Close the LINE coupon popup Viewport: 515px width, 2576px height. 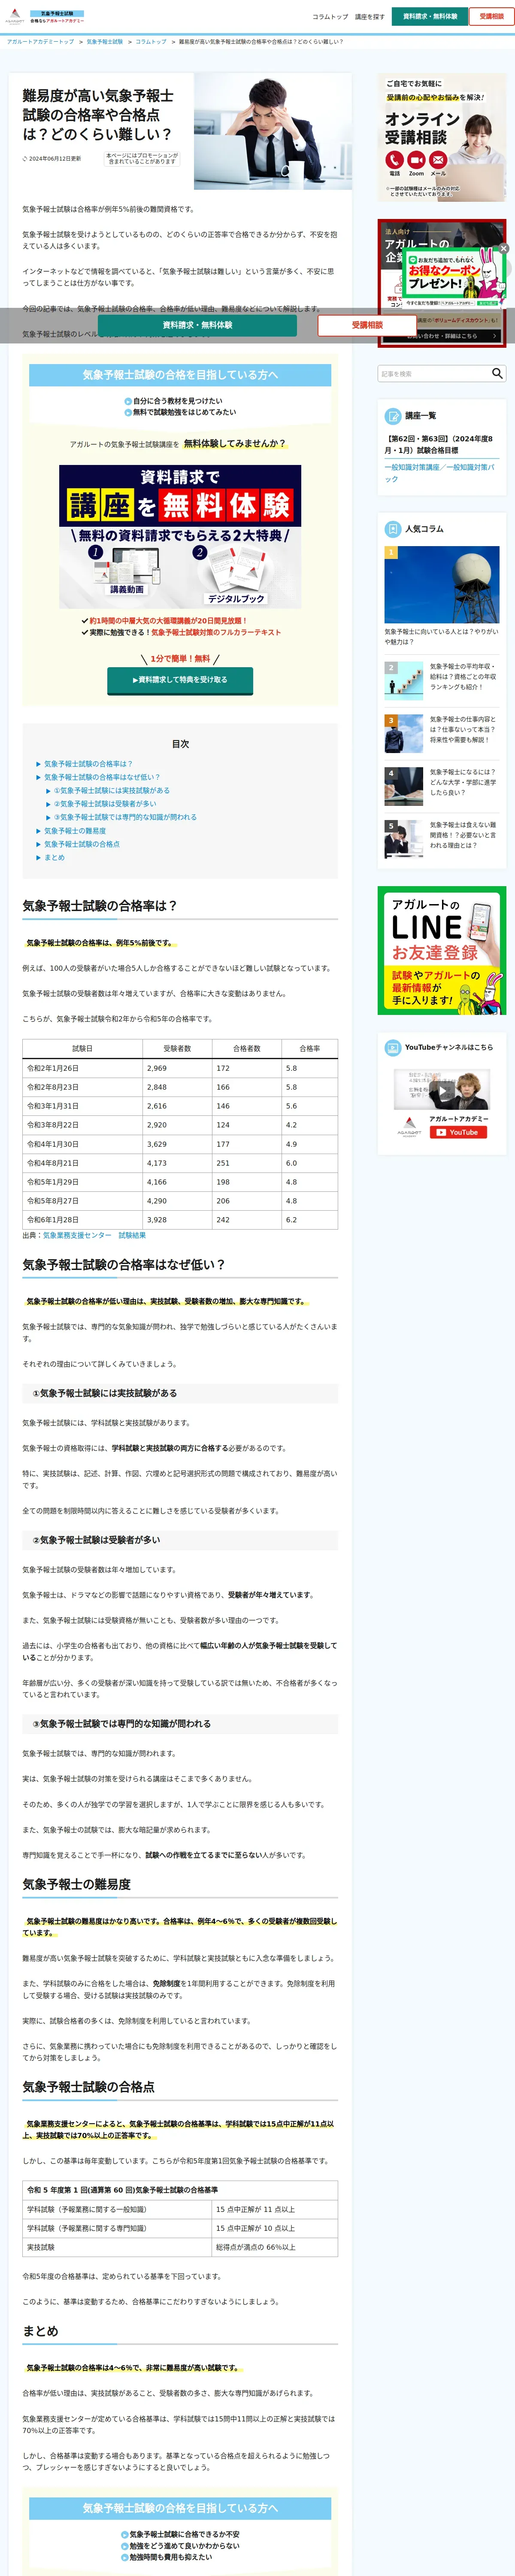(504, 248)
